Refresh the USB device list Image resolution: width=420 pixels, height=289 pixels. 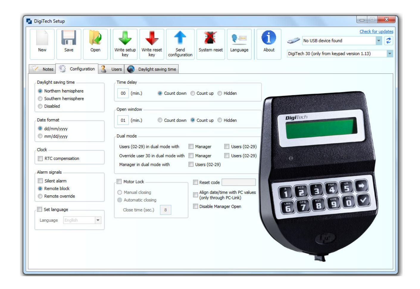point(388,41)
